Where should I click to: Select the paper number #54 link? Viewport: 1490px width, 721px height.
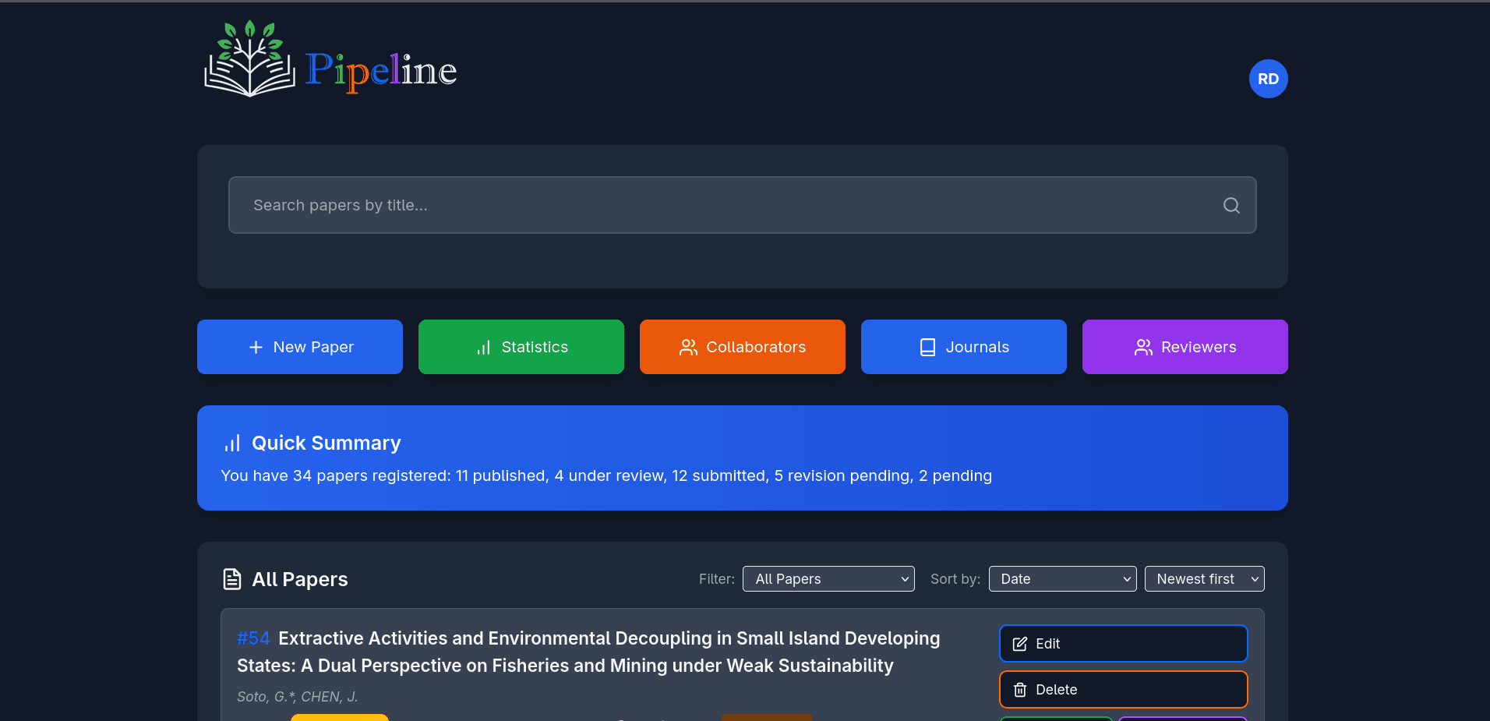(x=252, y=638)
